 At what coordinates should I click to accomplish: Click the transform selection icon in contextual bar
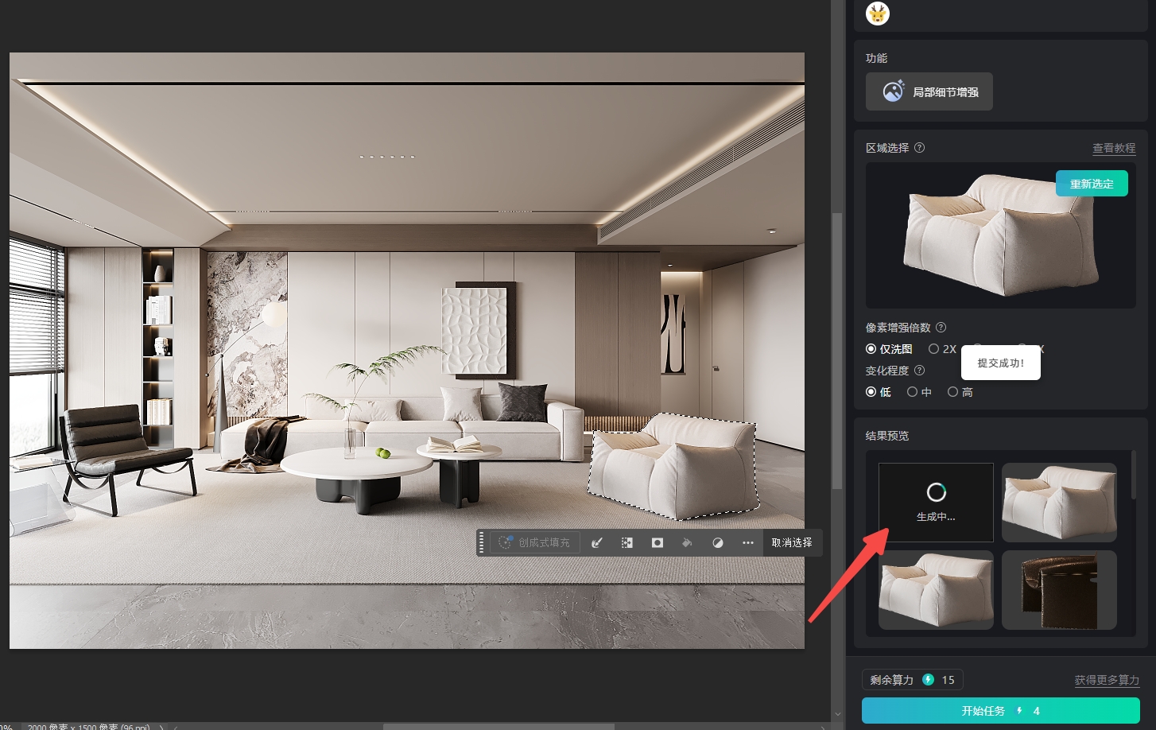(x=627, y=542)
